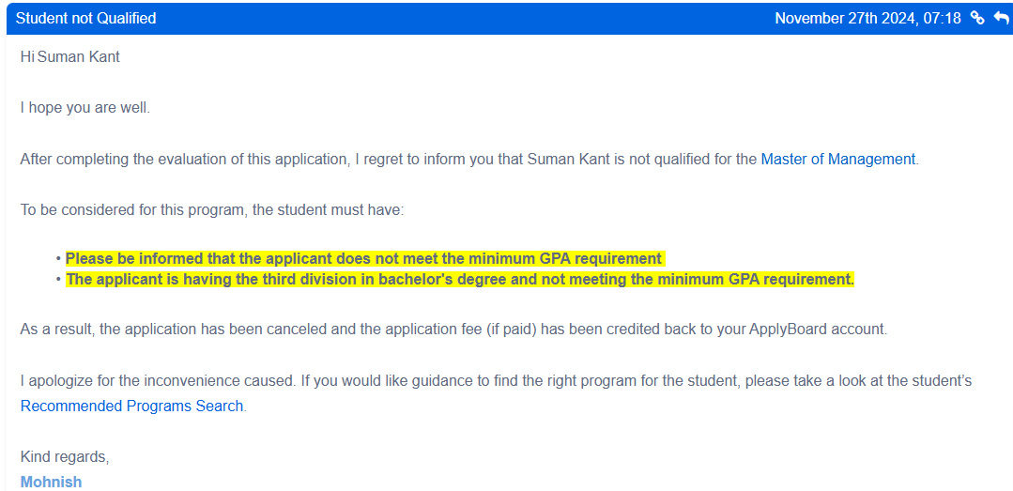The image size is (1013, 491).
Task: Click the As a result application canceled paragraph
Action: 453,330
